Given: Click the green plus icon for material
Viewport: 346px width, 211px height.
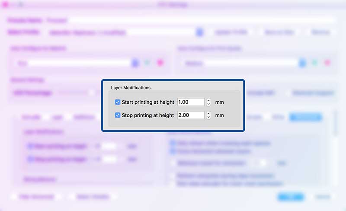Looking at the screenshot, I should [147, 63].
